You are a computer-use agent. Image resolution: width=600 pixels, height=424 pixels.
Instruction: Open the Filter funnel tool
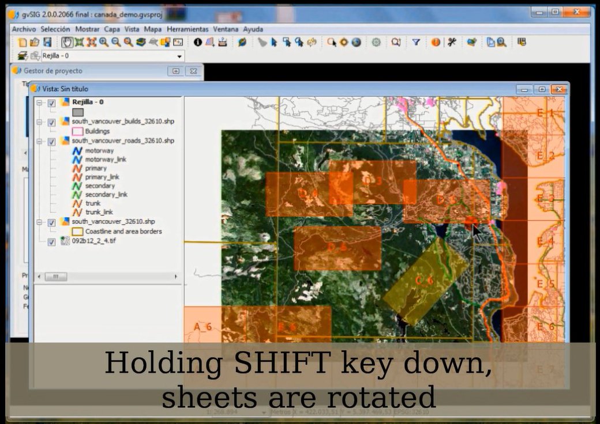click(x=415, y=42)
